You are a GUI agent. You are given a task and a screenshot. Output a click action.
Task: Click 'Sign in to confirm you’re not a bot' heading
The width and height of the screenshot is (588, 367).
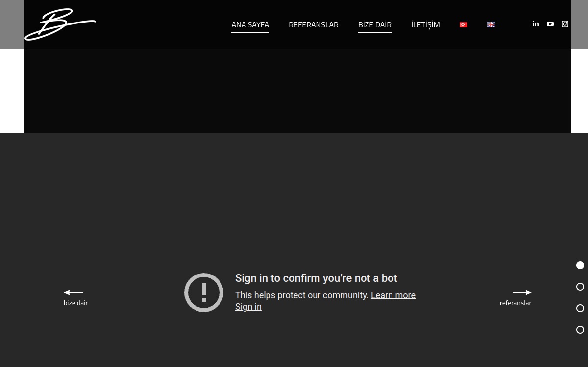(316, 278)
